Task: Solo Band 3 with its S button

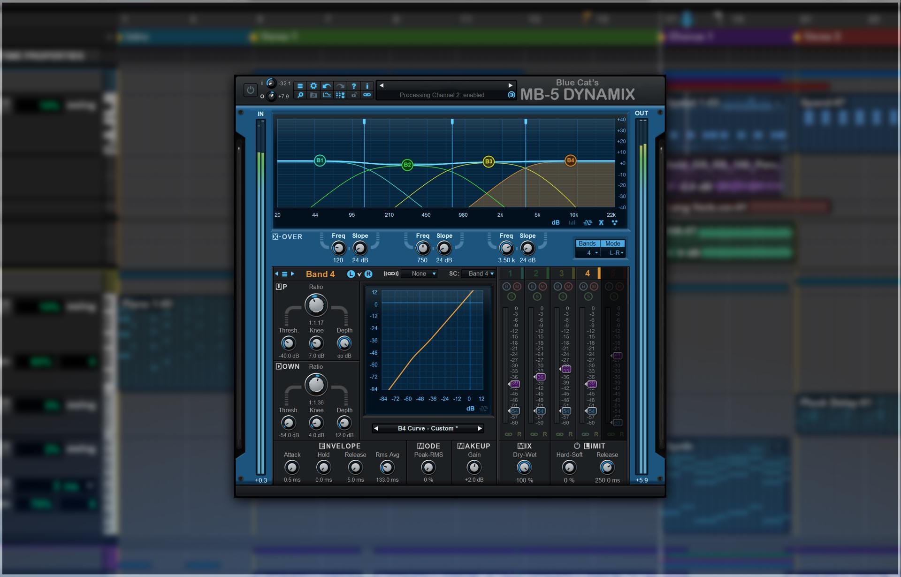Action: (563, 296)
